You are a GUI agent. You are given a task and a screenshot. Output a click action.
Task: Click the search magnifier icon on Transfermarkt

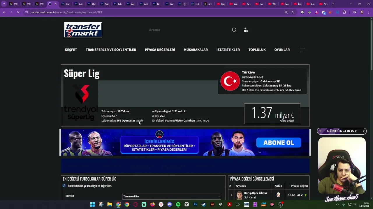(x=234, y=30)
